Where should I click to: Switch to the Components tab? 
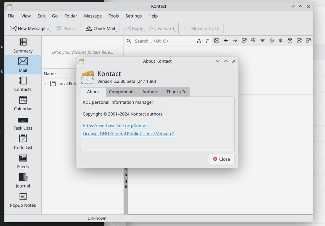(122, 92)
